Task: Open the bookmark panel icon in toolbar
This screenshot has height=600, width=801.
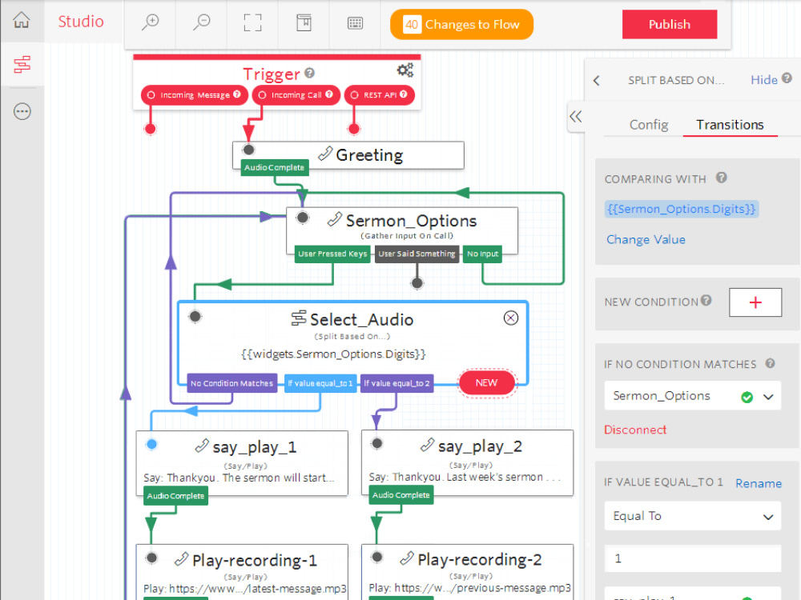Action: tap(304, 22)
